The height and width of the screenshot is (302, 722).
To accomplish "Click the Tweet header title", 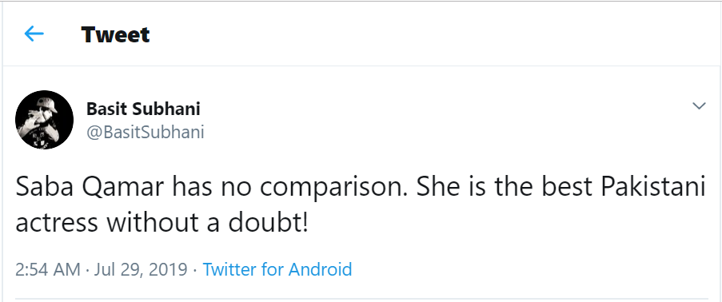I will (x=115, y=34).
